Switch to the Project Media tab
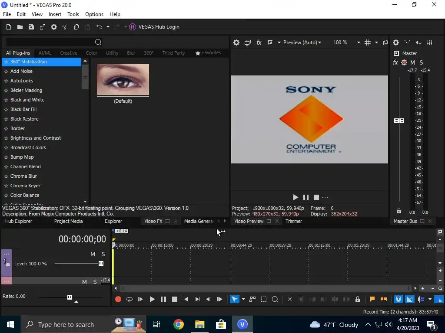 68,221
